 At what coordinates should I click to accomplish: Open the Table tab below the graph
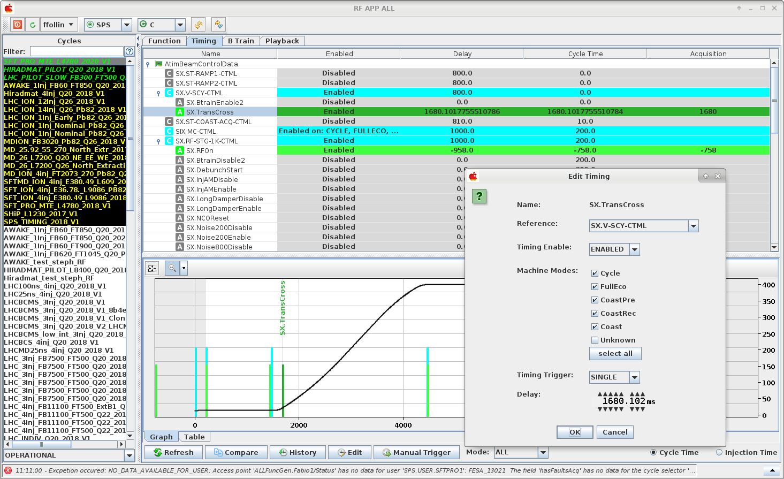click(x=194, y=437)
